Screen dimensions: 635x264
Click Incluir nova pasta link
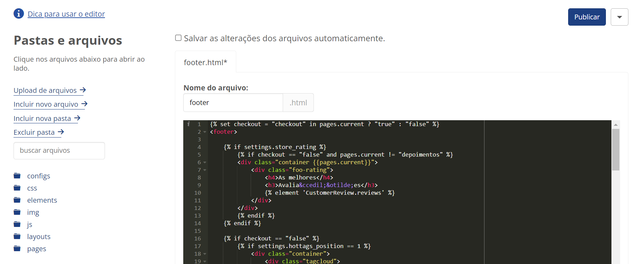coord(42,118)
